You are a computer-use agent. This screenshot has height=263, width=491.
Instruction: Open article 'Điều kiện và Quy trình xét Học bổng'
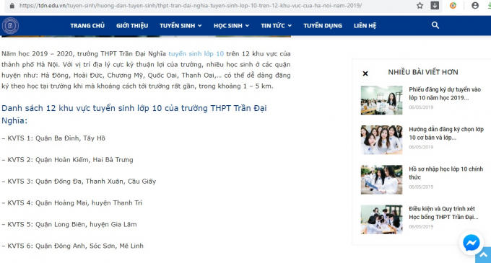click(443, 213)
